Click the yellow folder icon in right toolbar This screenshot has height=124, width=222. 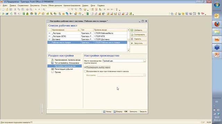183,14
